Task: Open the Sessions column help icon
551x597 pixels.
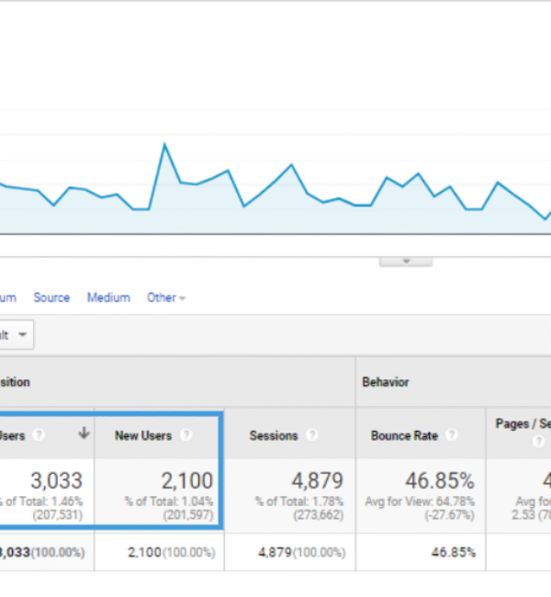Action: click(311, 435)
